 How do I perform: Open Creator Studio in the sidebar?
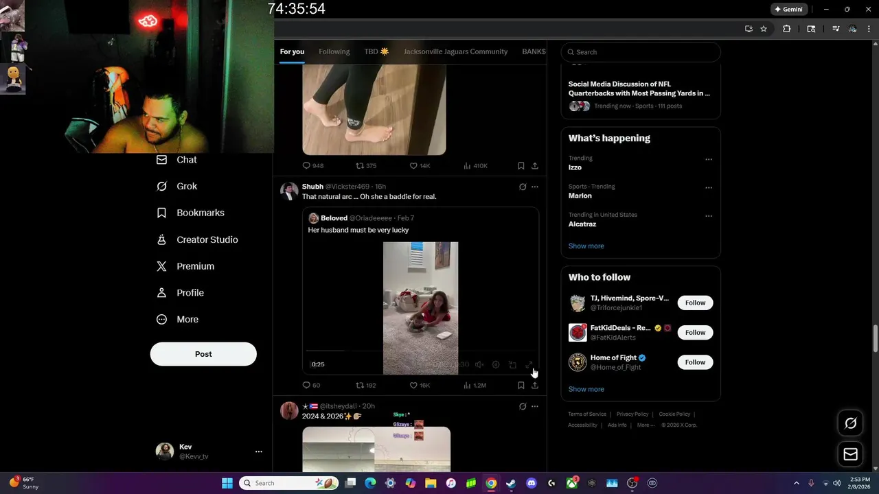tap(197, 239)
